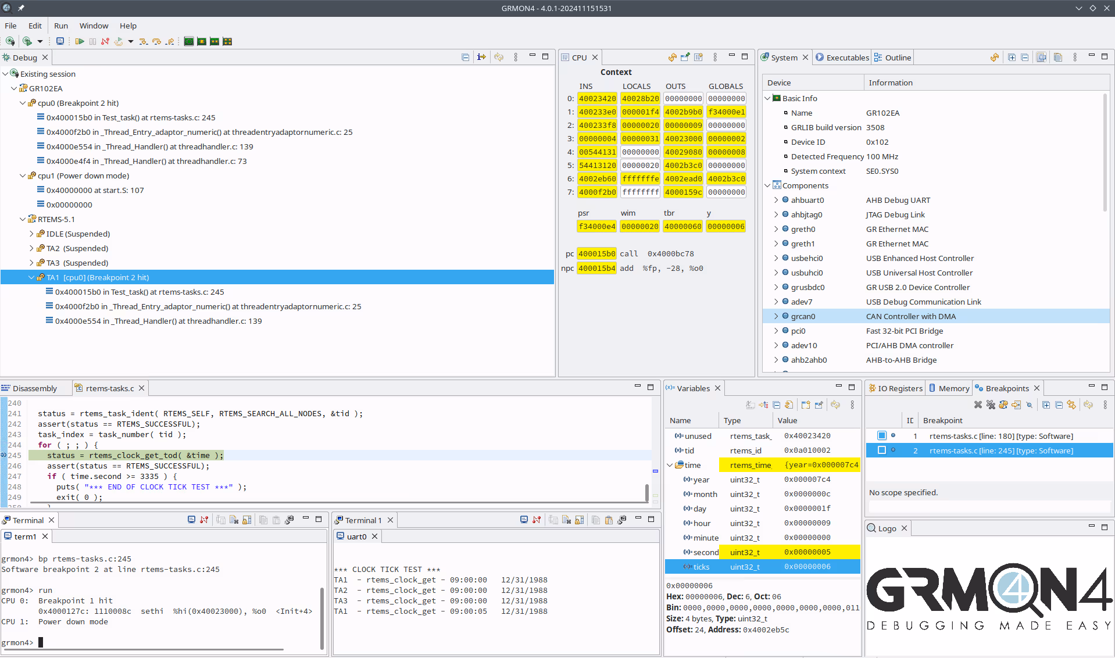The image size is (1115, 658).
Task: Click the Step Over toolbar icon
Action: (156, 41)
